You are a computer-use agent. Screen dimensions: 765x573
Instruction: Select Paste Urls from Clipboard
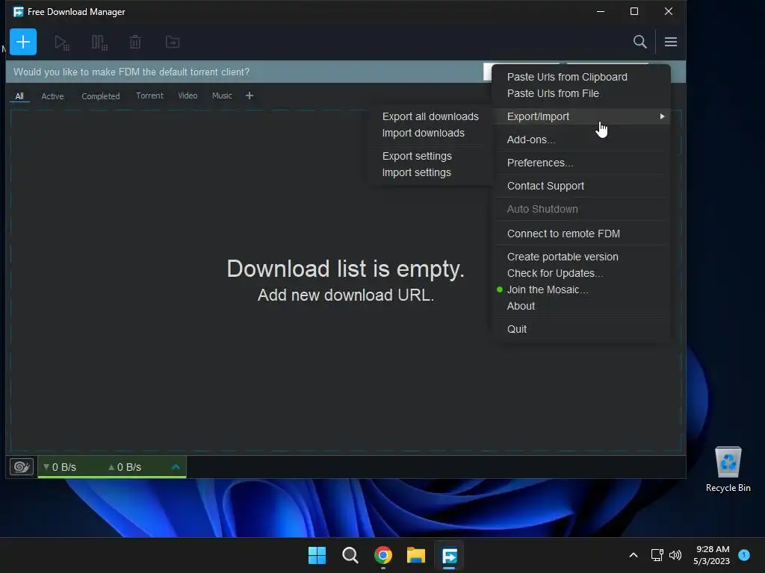click(567, 77)
